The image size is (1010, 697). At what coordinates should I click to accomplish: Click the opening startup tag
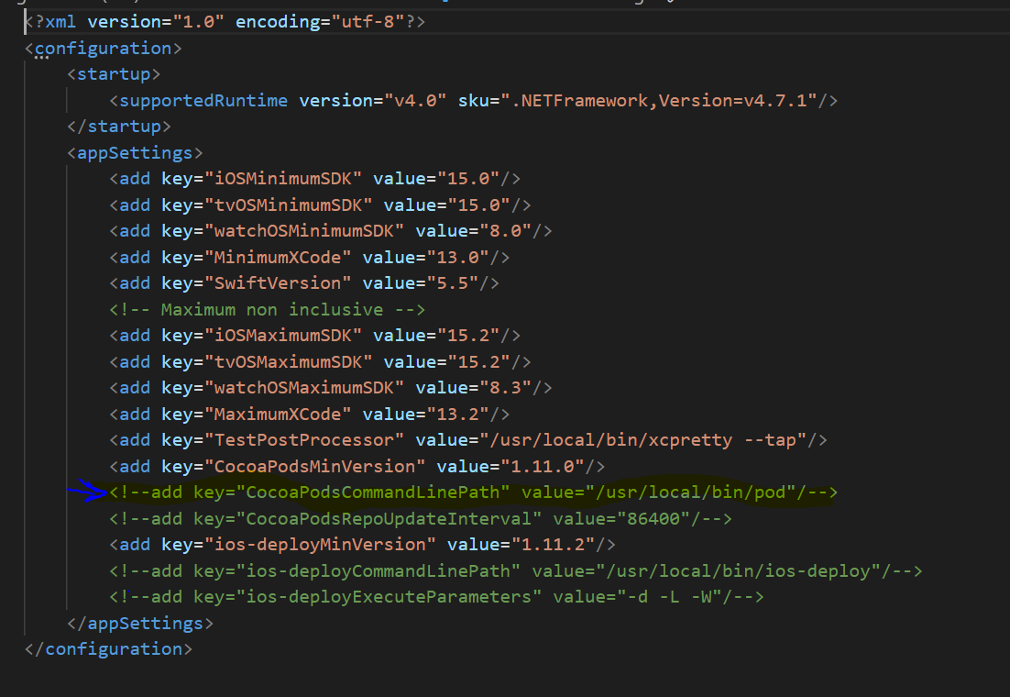click(x=114, y=74)
